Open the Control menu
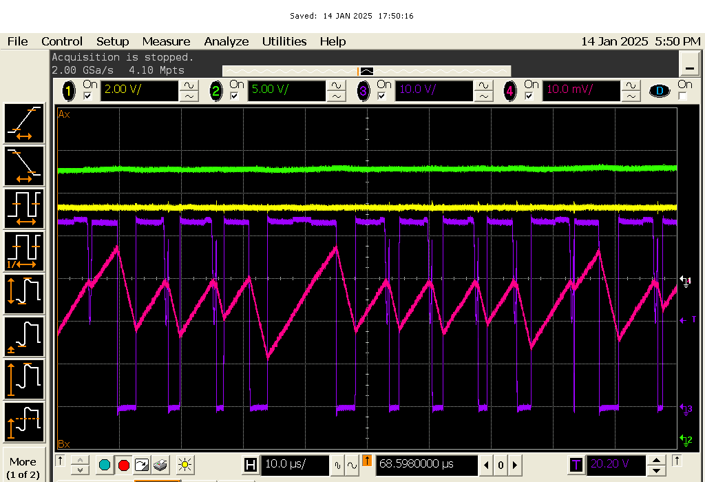Screen dimensions: 705x482 (x=62, y=41)
